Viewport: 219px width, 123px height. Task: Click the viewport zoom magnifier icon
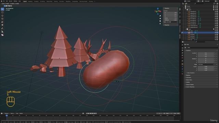160,16
